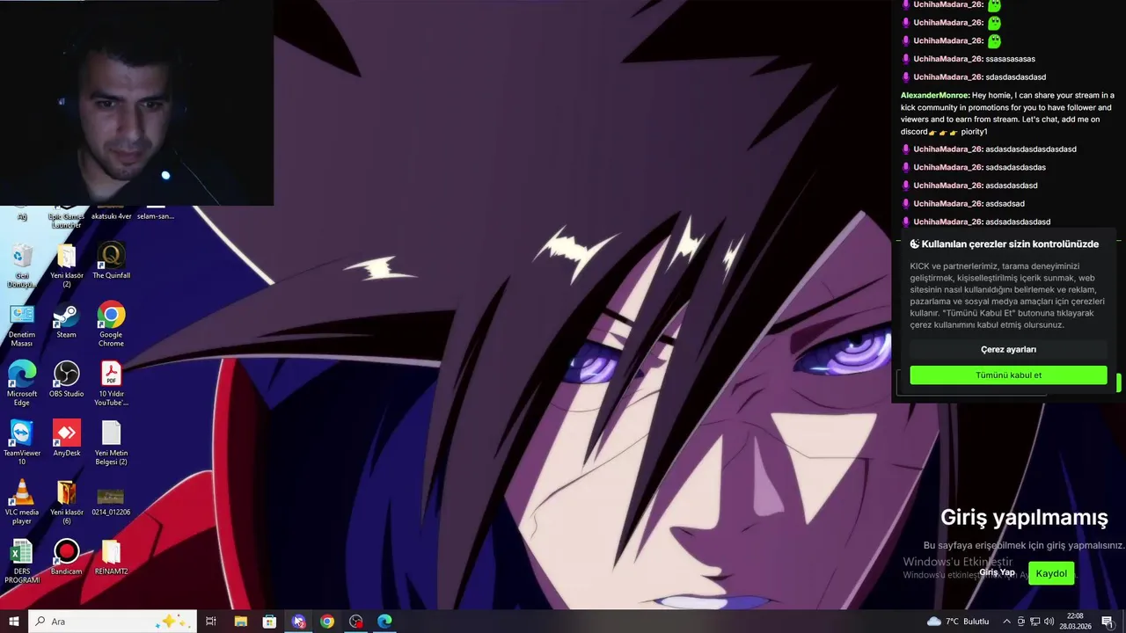Click the webcam overlay thumbnail
The height and width of the screenshot is (633, 1126).
136,103
